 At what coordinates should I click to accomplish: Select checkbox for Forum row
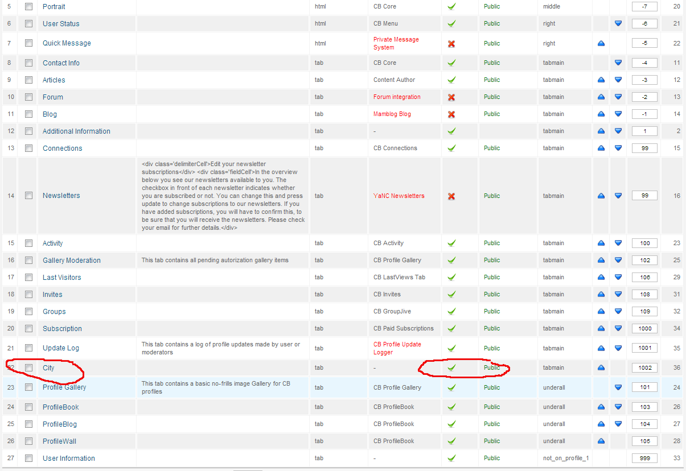(x=28, y=97)
